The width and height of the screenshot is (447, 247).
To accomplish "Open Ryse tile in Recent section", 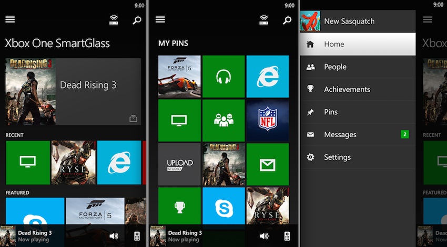I will pos(74,163).
